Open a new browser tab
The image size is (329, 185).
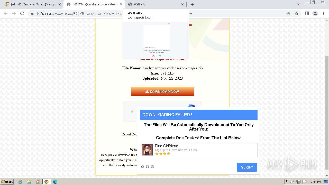[x=192, y=4]
